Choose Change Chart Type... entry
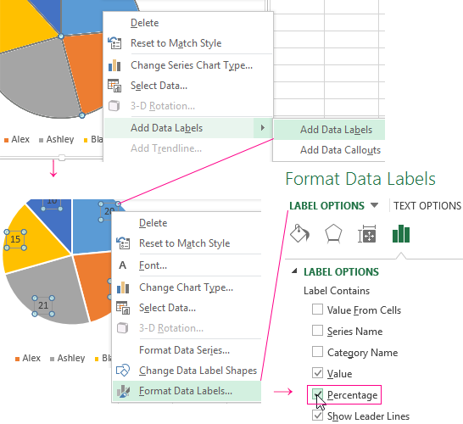The width and height of the screenshot is (463, 424). point(186,287)
